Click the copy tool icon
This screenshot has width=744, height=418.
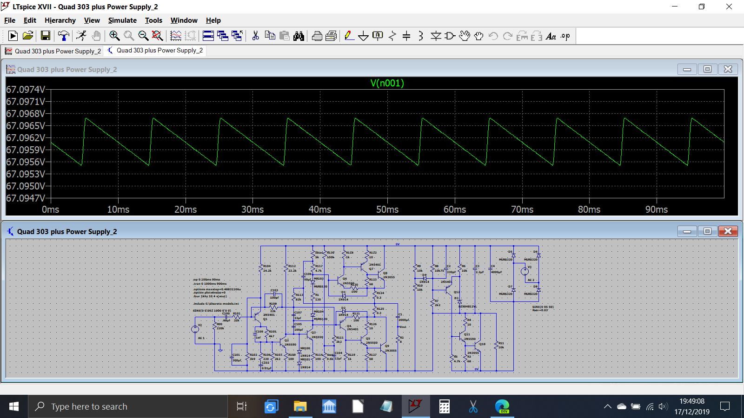[270, 36]
